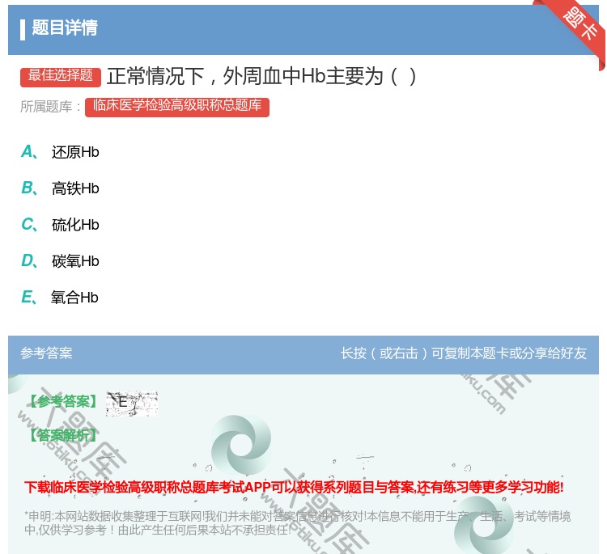Click the 申明 disclaimer text
The image size is (607, 554).
point(297,522)
